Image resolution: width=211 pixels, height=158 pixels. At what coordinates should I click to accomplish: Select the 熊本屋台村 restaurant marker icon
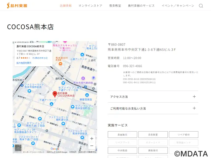[60, 64]
